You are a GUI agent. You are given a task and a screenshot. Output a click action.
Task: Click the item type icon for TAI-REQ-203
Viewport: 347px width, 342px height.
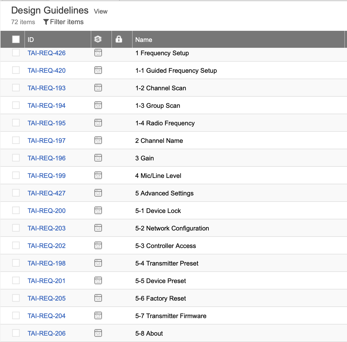click(x=98, y=228)
